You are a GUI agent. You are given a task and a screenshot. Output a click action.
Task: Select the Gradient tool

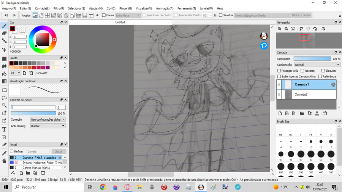[x=4, y=81]
